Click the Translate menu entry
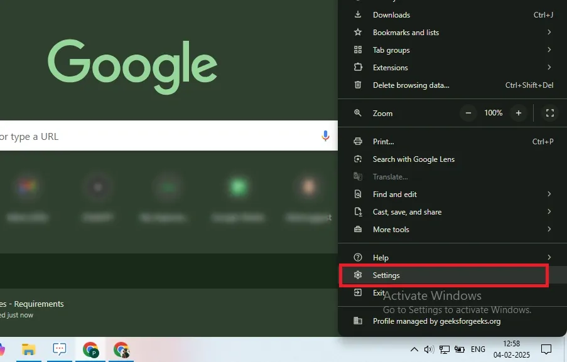 pos(452,177)
